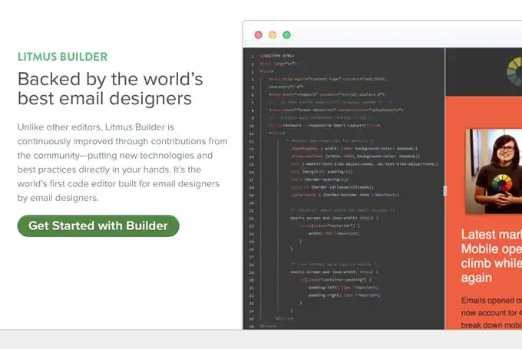Click the "Latest" headline in the email preview
Image resolution: width=522 pixels, height=349 pixels.
pyautogui.click(x=491, y=256)
